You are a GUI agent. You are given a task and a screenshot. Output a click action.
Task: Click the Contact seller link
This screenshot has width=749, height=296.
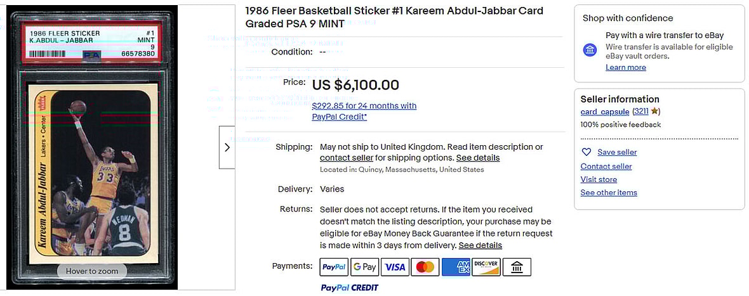(x=606, y=166)
